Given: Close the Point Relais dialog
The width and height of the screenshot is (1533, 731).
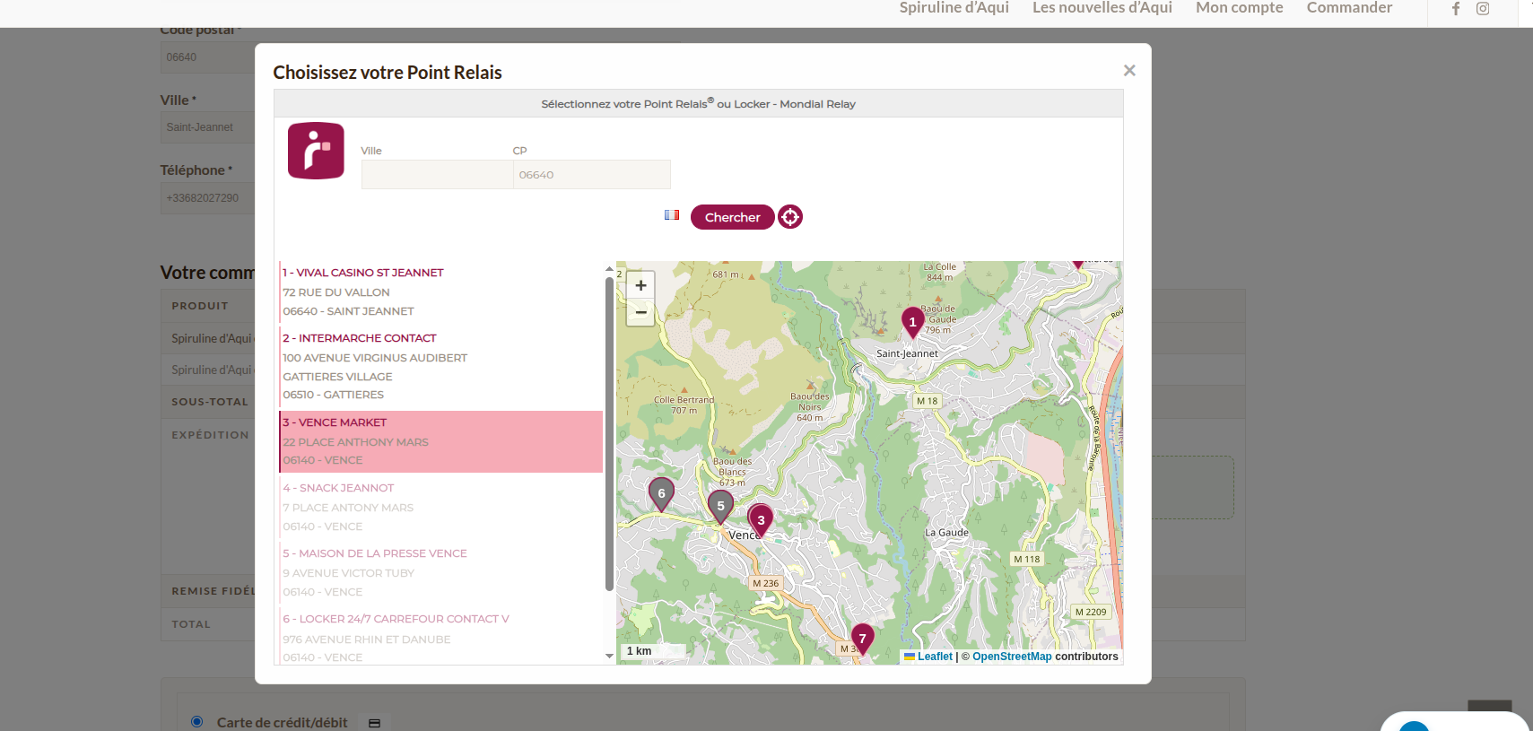Looking at the screenshot, I should pos(1129,71).
